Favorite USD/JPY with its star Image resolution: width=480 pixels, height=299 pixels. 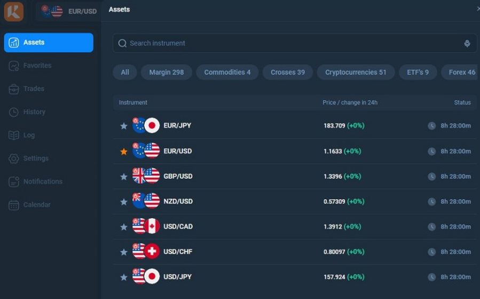click(x=124, y=277)
